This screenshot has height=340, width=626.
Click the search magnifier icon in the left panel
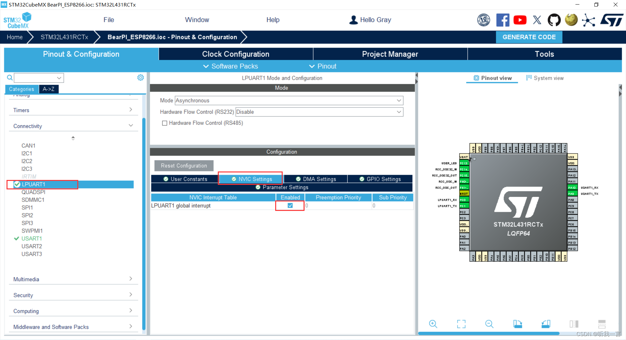tap(10, 78)
